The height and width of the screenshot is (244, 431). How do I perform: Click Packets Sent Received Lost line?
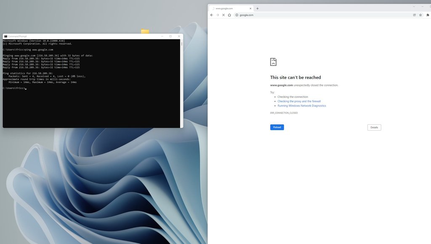point(47,76)
